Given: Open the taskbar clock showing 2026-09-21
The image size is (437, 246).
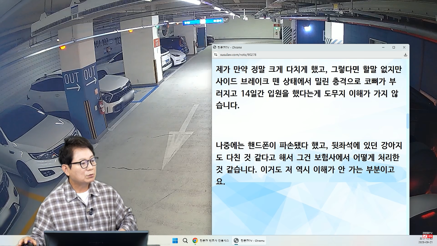Looking at the screenshot, I should click(x=426, y=241).
